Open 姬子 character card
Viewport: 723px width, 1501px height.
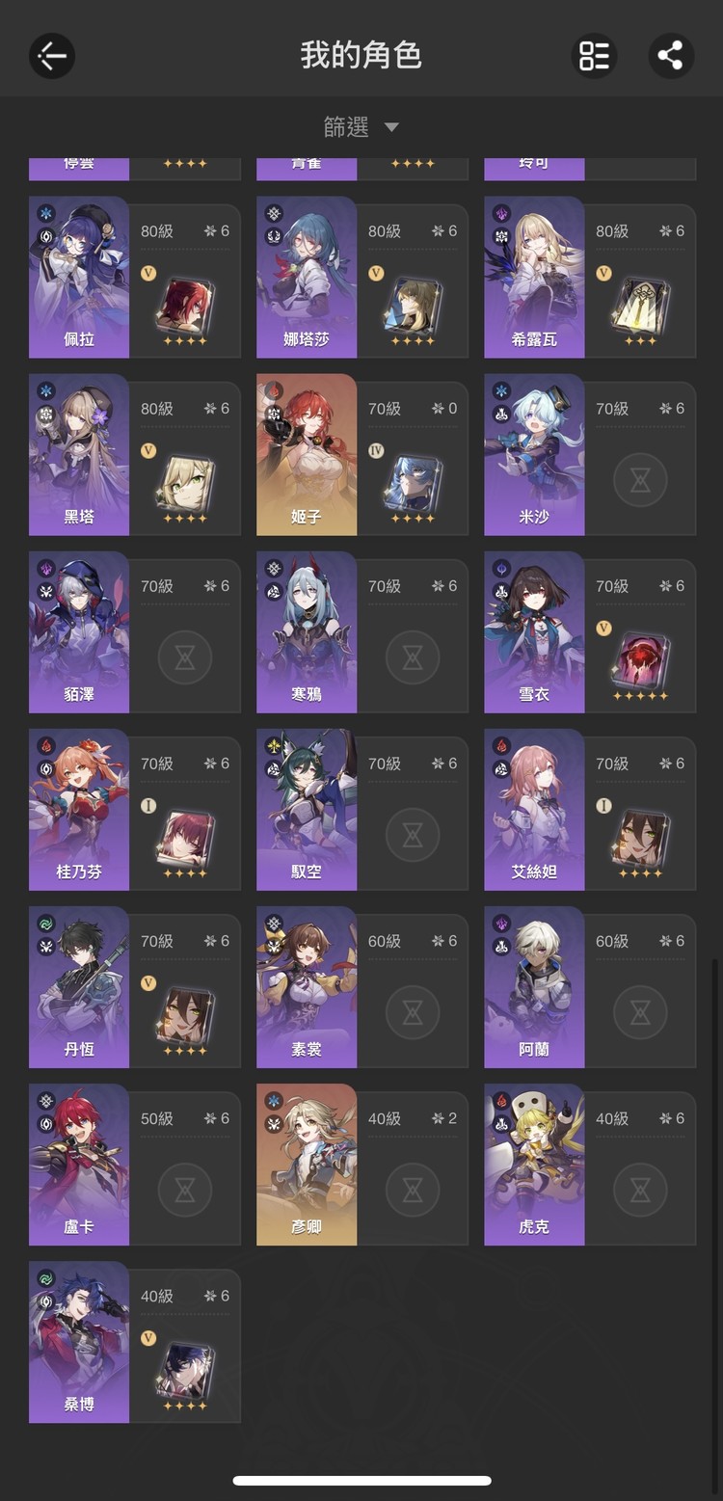tap(362, 455)
